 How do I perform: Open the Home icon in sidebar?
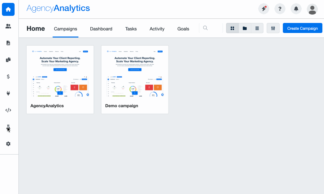[x=8, y=9]
